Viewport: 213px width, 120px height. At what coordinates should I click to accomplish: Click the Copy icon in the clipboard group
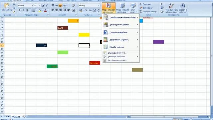14,8
